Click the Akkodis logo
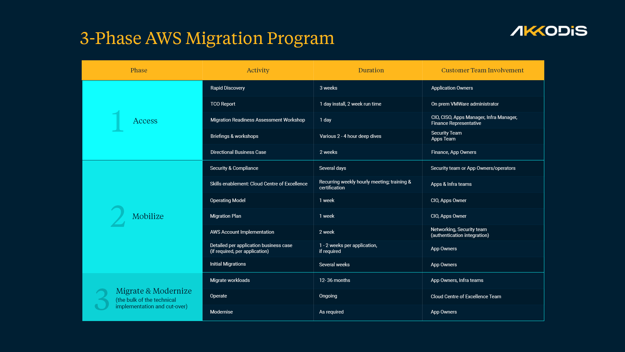625x352 pixels. point(549,31)
